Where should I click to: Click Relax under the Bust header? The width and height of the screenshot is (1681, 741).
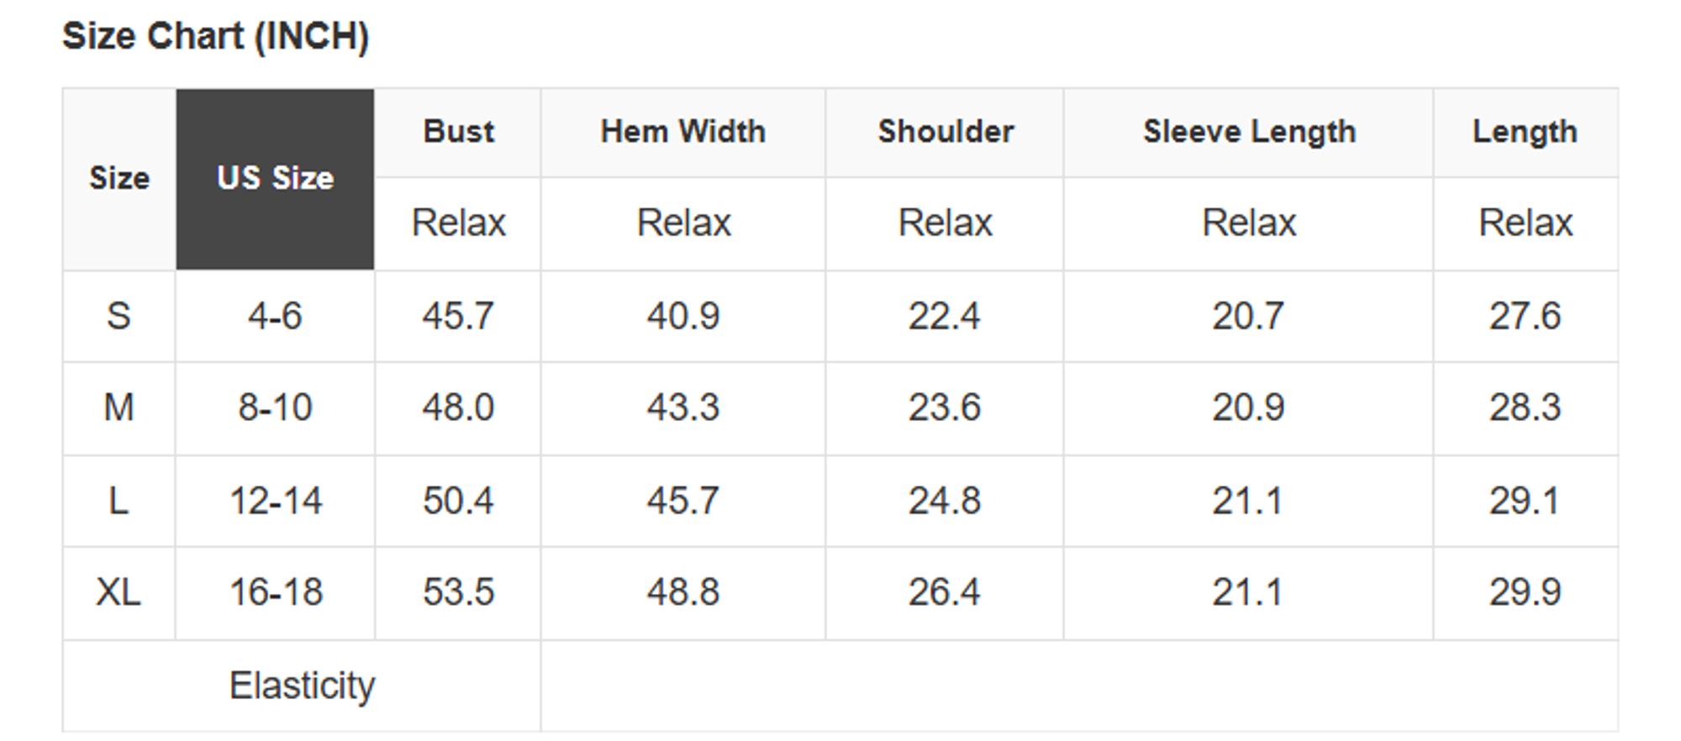coord(458,223)
